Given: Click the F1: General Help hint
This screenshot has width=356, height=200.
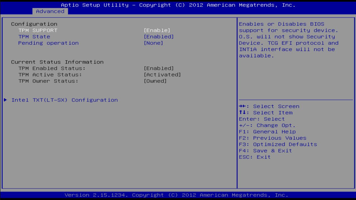Looking at the screenshot, I should (267, 132).
